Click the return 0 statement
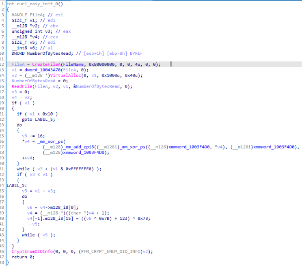Screen dimensions: 302x266 click(21, 257)
